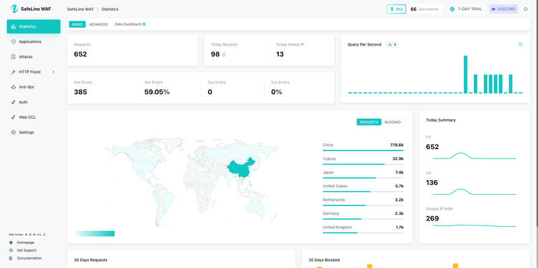Click the PV sparkline chart
538x268 pixels.
[475, 156]
